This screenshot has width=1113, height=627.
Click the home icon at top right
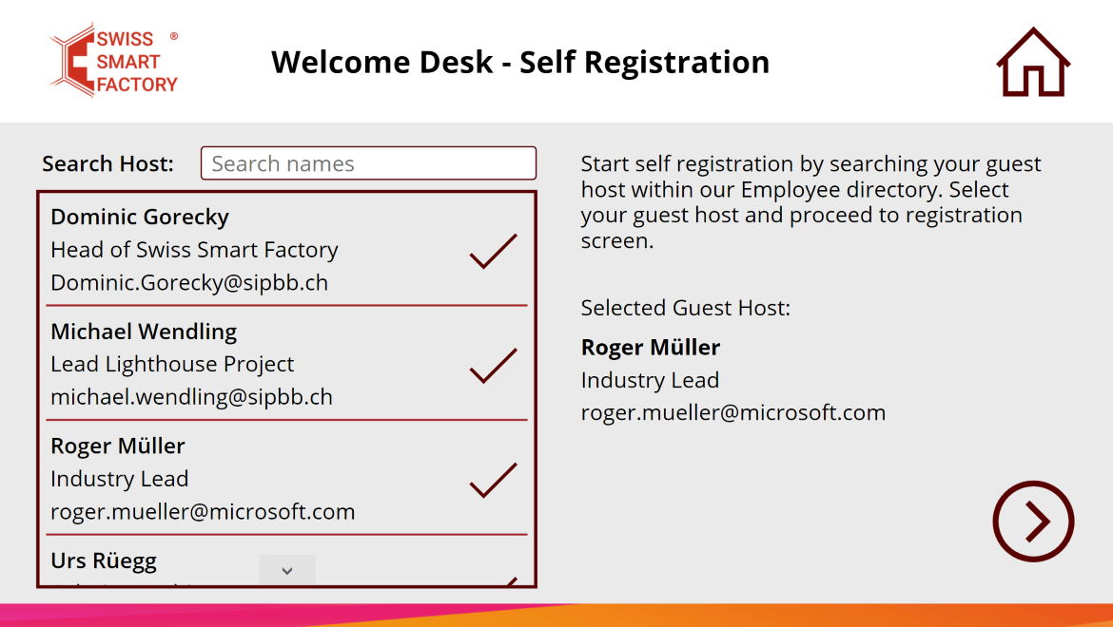click(1033, 62)
